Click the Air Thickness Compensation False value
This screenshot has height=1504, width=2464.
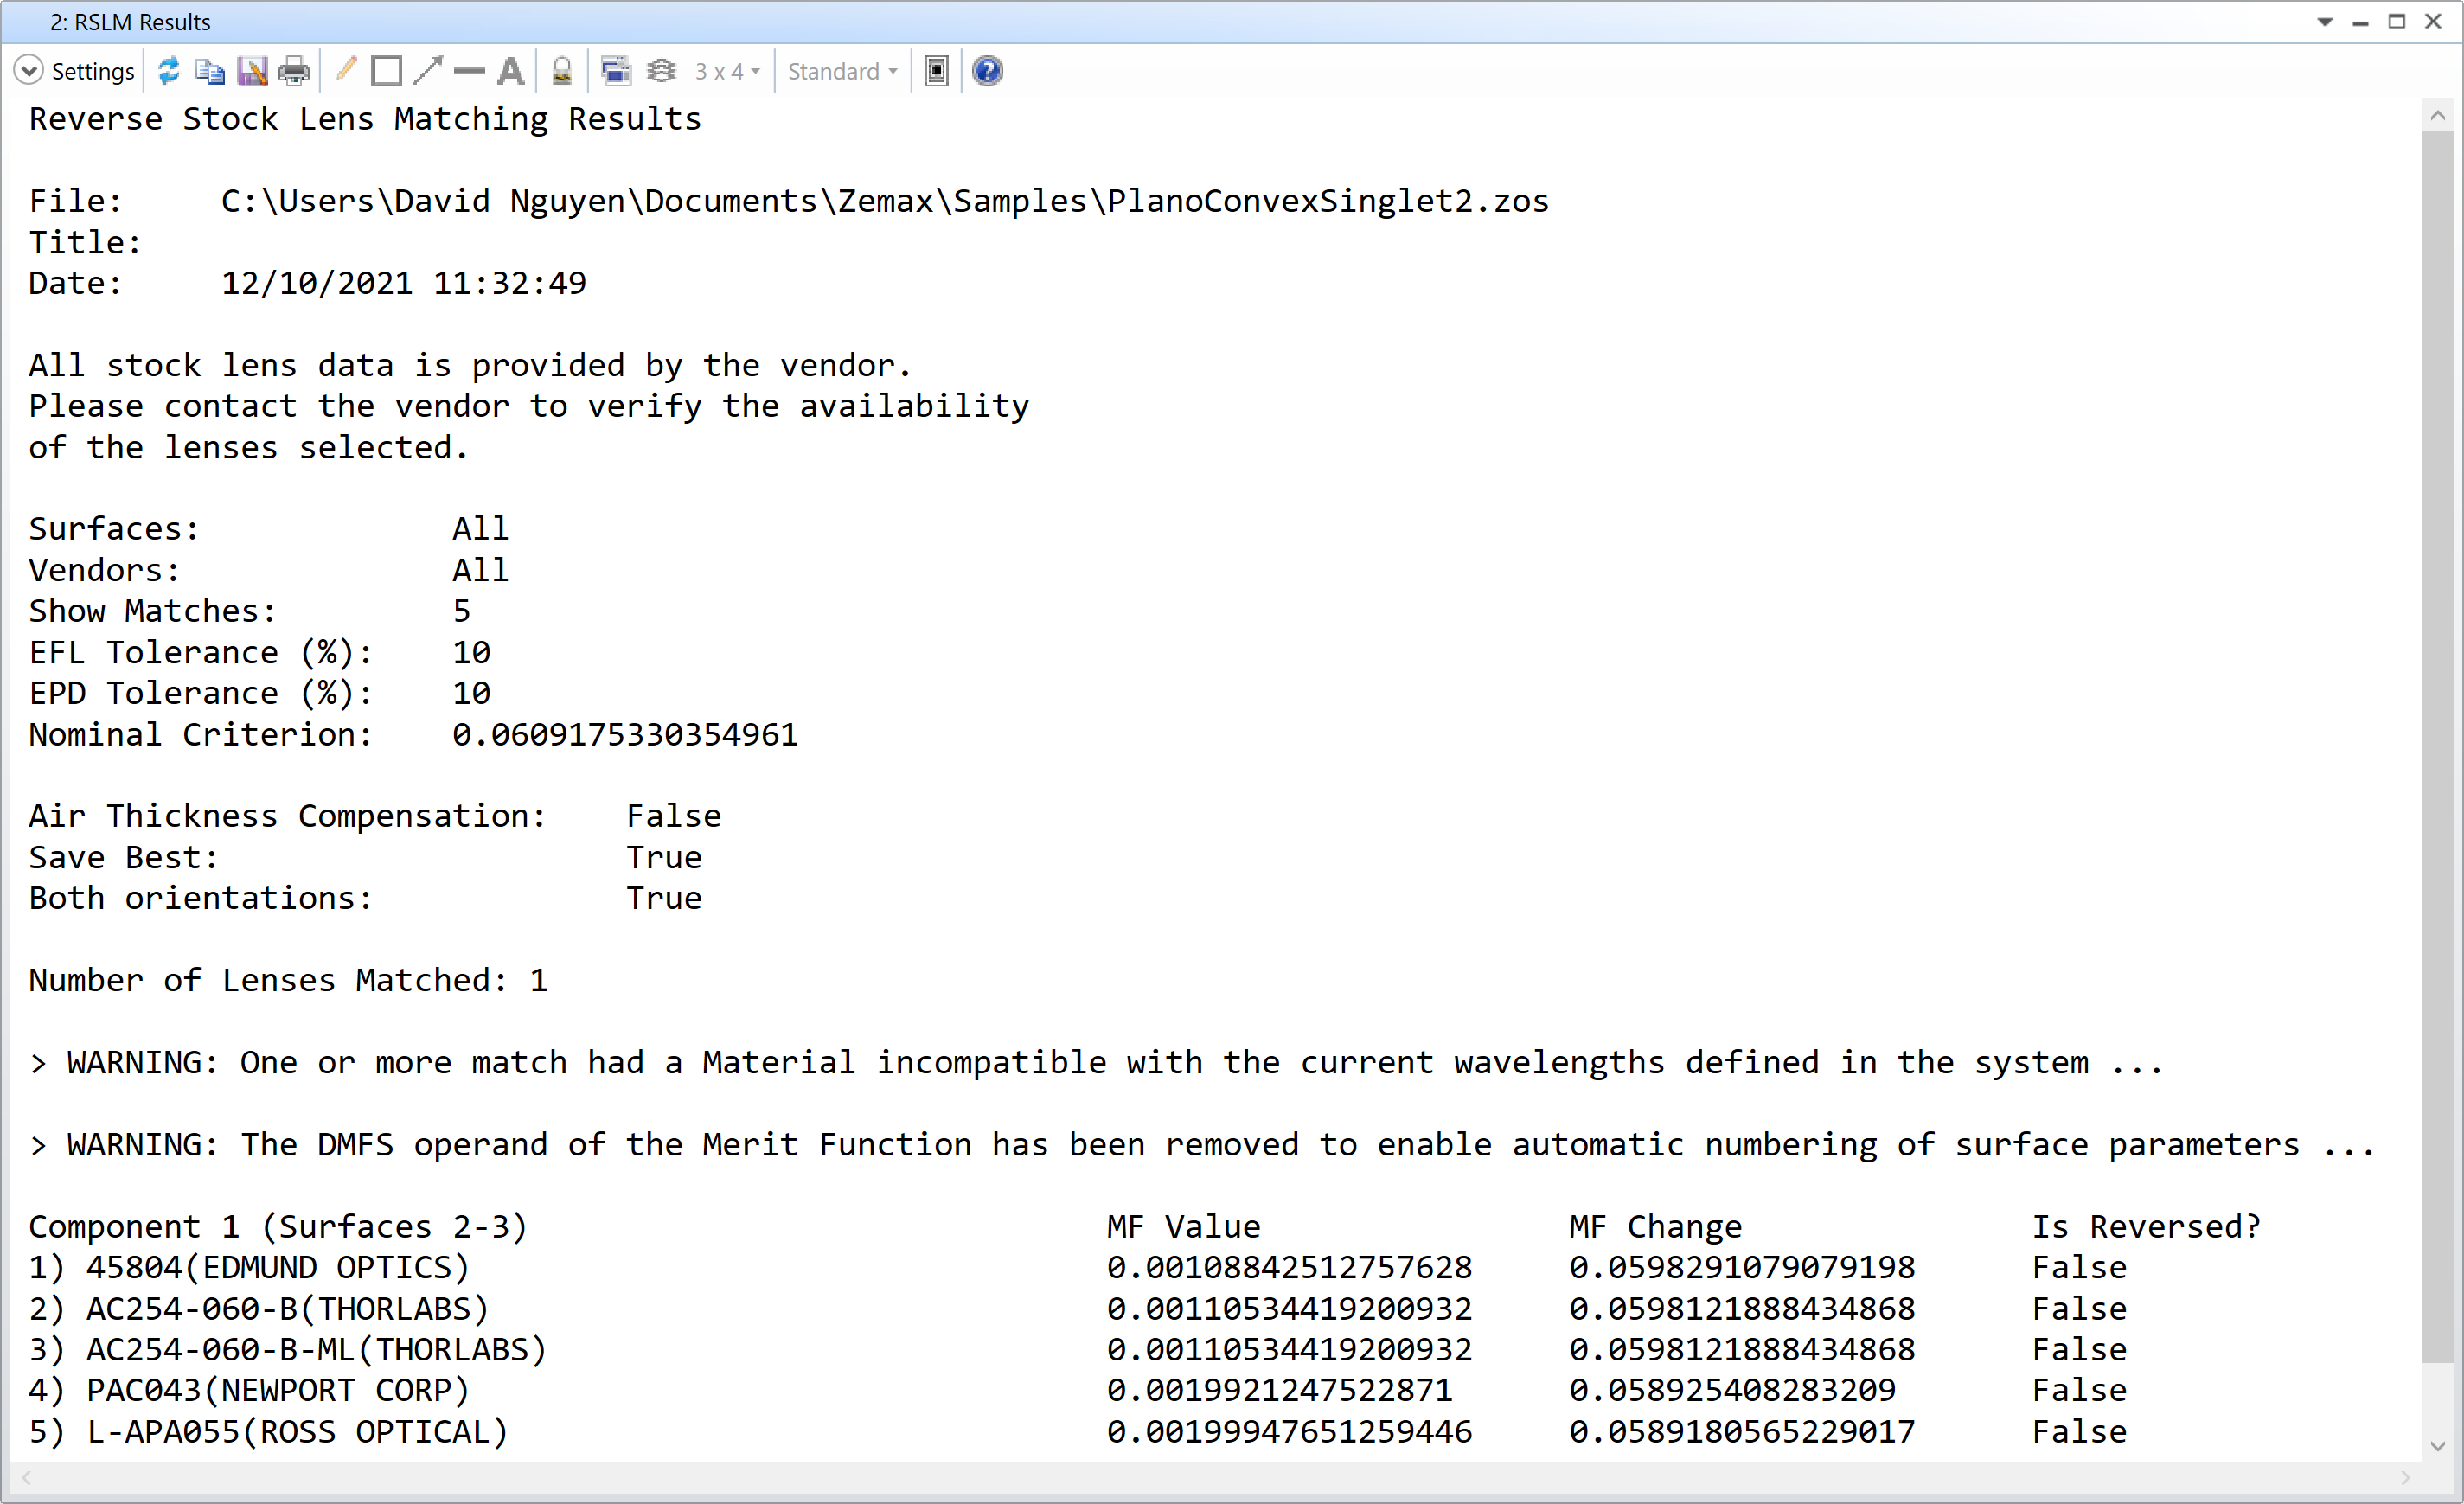674,816
